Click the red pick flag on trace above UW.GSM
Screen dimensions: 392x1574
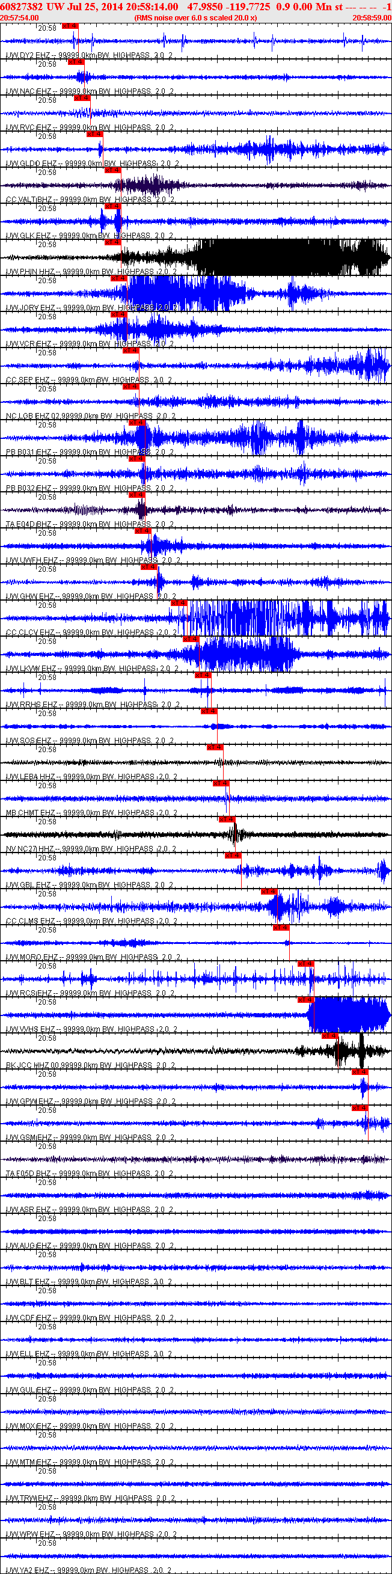(x=360, y=1107)
